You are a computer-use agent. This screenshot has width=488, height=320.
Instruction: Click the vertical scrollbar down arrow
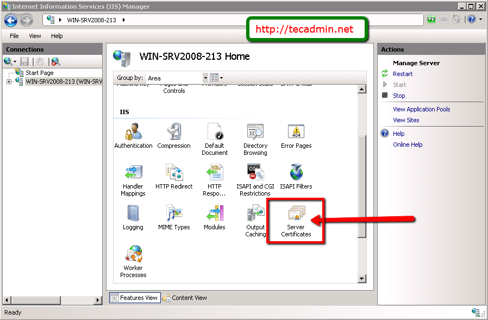361,279
